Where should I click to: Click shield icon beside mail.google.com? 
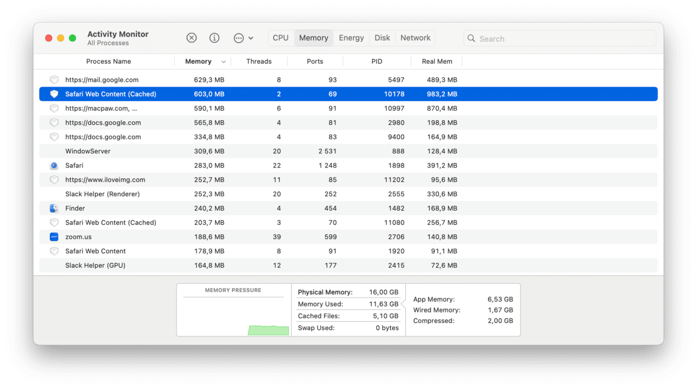(x=54, y=80)
